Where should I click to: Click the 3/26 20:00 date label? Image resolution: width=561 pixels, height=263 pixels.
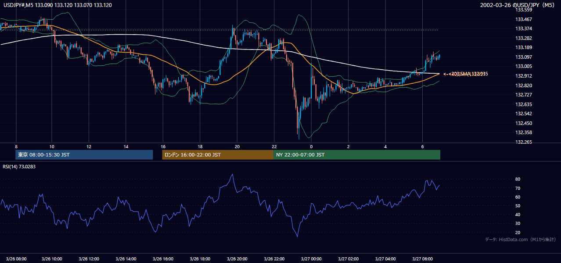[x=237, y=259]
